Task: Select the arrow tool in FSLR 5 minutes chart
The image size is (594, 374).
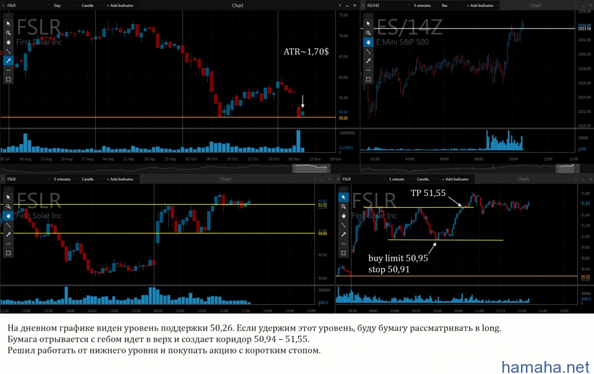Action: click(x=8, y=234)
